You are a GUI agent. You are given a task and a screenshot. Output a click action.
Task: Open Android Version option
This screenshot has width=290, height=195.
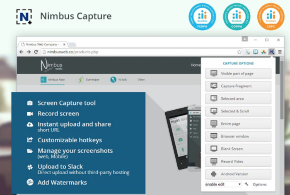(x=238, y=174)
